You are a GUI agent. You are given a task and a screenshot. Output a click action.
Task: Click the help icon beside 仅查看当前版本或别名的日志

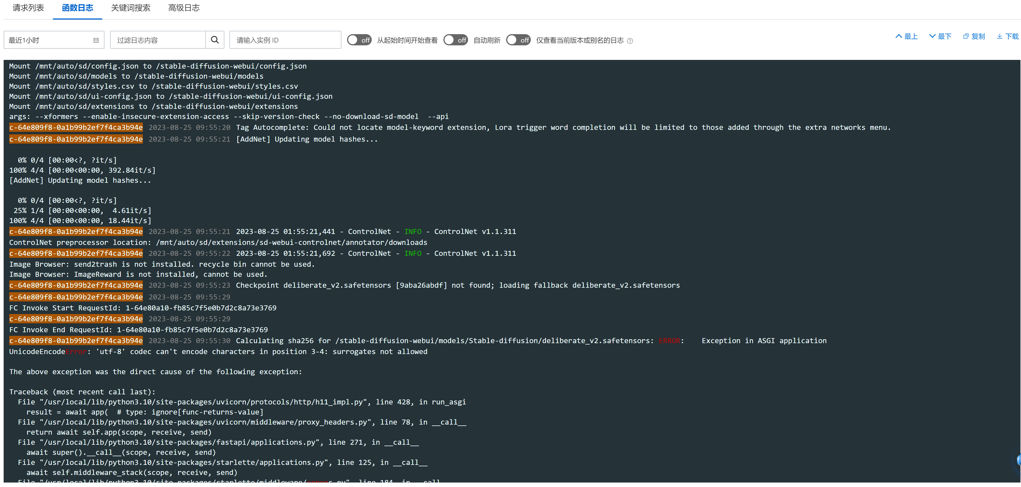(630, 41)
